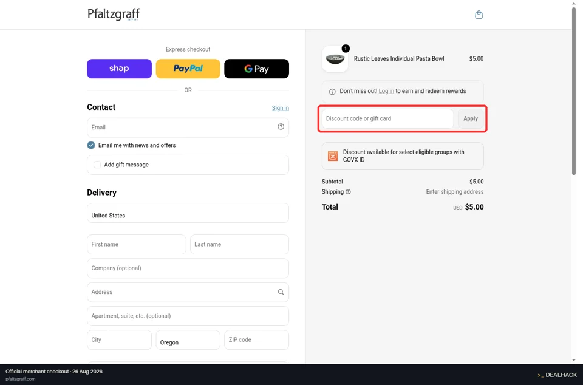
Task: Follow the Log in rewards link
Action: pos(386,91)
